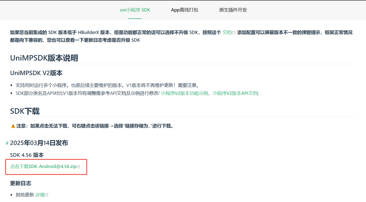The height and width of the screenshot is (202, 366).
Task: Click the SDK下载 heading
Action: click(25, 111)
